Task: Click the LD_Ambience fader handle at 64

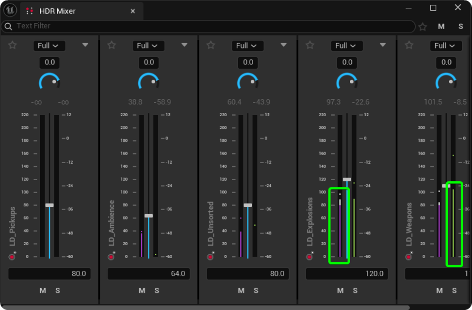Action: tap(149, 216)
